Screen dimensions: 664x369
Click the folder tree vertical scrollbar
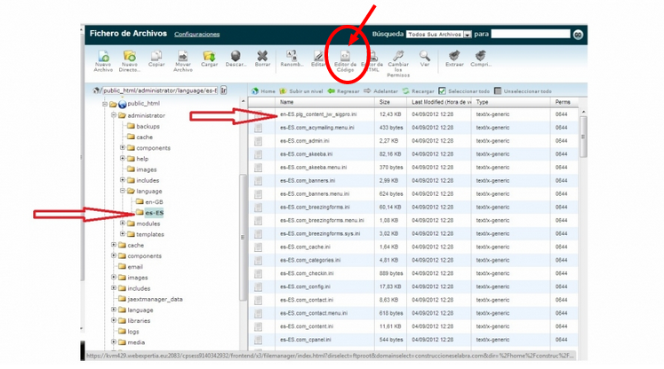coord(243,237)
